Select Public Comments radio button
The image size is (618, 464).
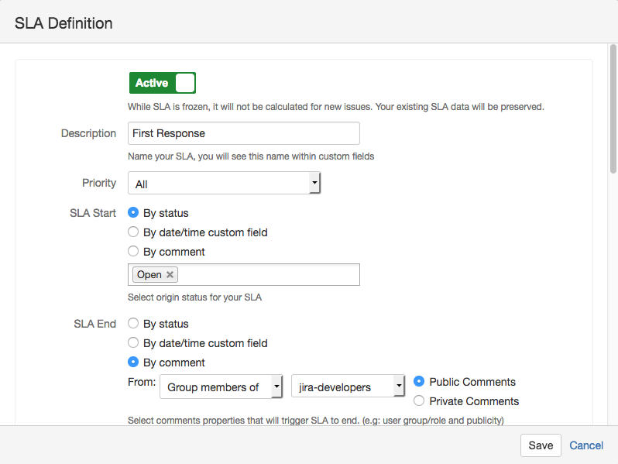click(419, 382)
